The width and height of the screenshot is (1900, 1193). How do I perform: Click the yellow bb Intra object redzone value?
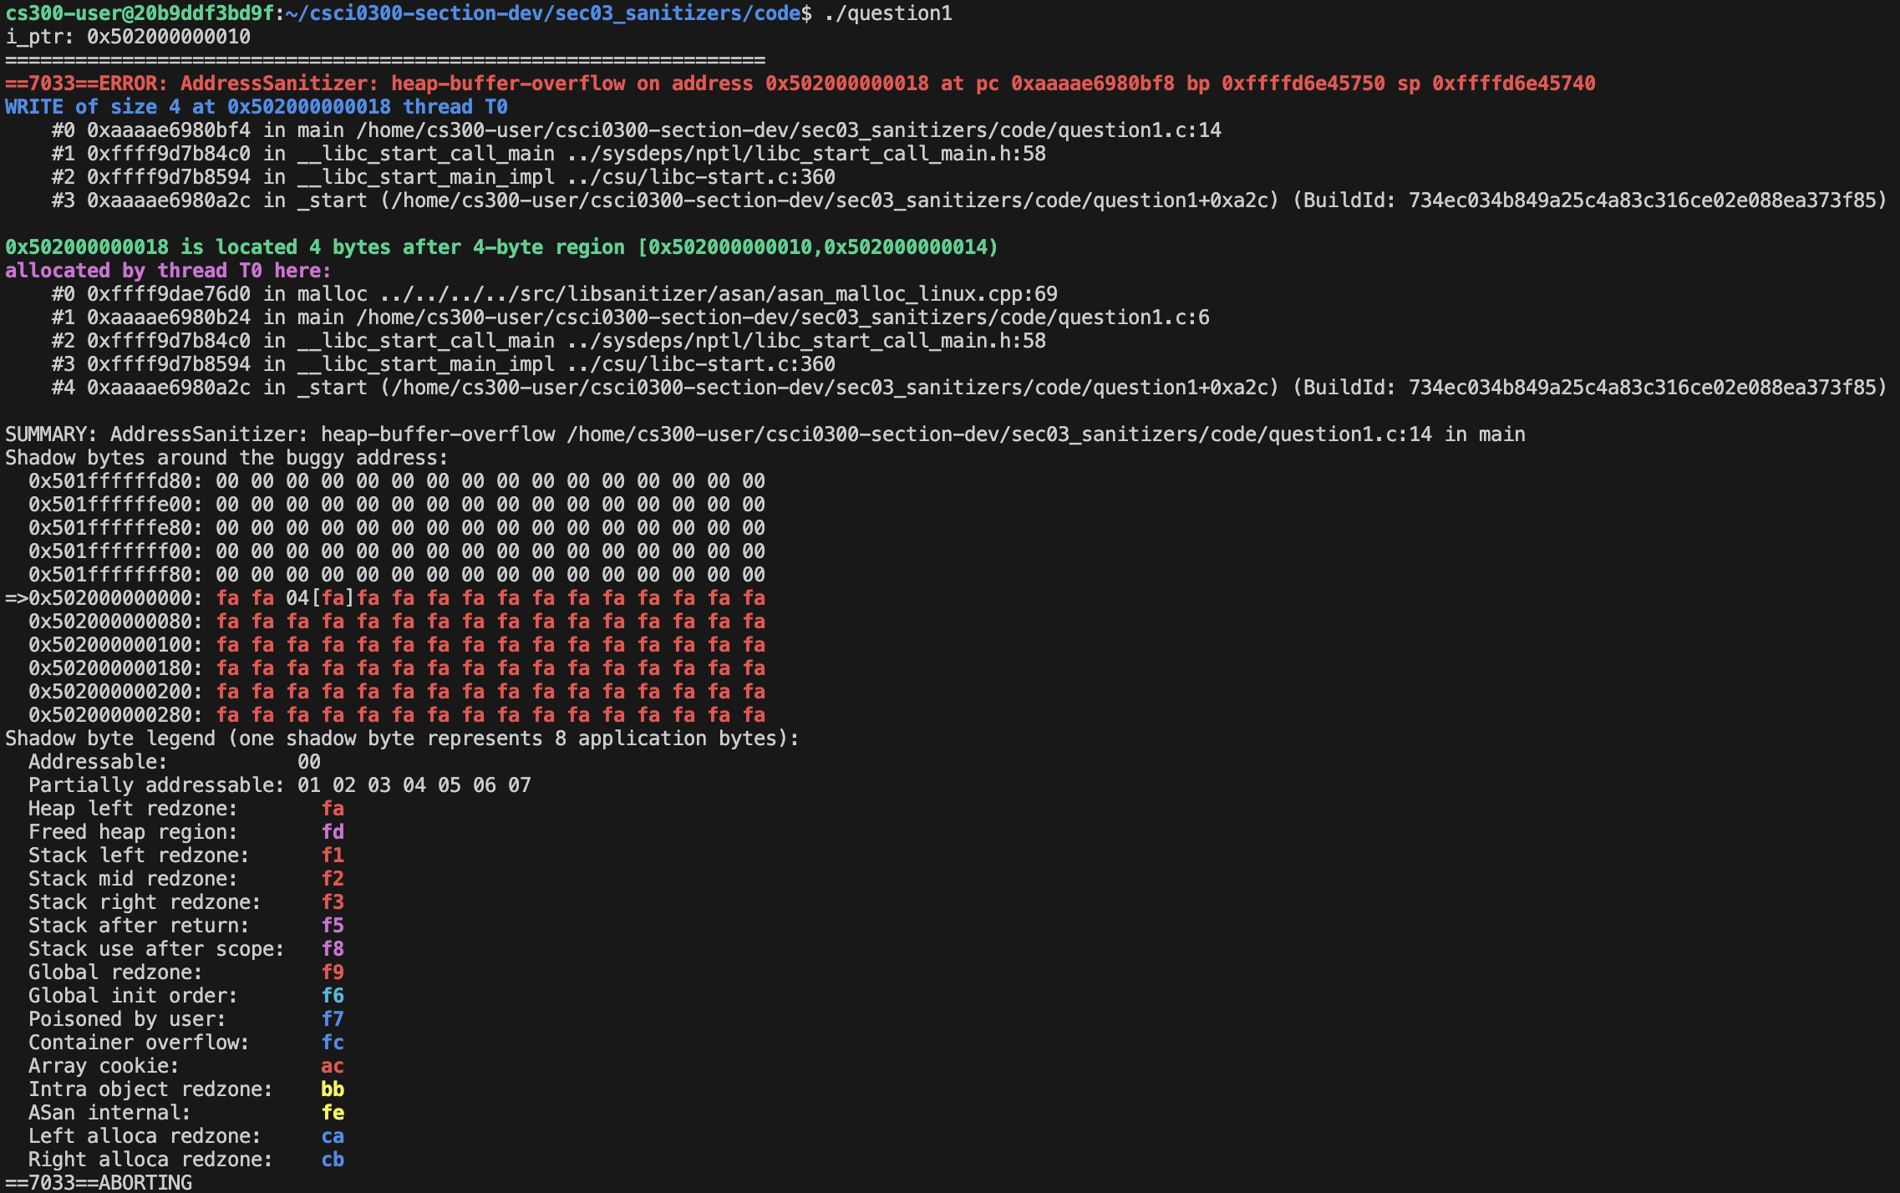(333, 1089)
